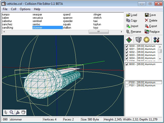Click the application icon in title bar
Screen dimensions: 164x123
[x=4, y=4]
